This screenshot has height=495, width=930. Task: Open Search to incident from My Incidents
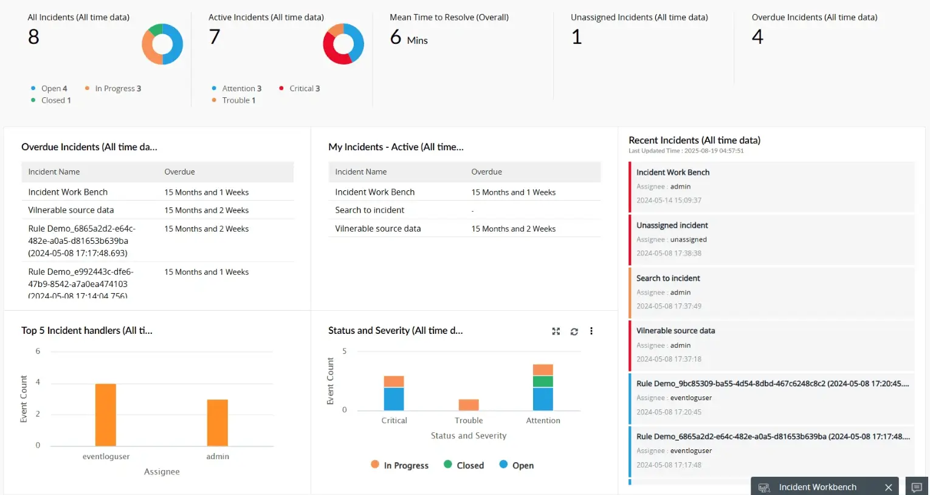369,210
